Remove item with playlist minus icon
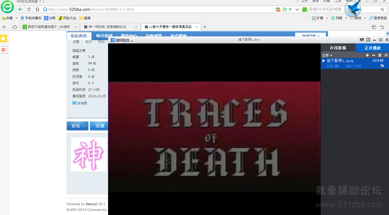The width and height of the screenshot is (389, 215). (373, 55)
